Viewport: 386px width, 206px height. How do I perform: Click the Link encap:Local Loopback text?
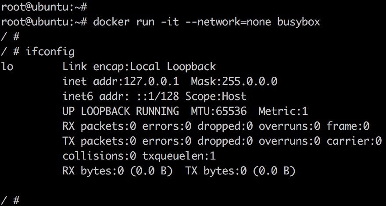point(139,67)
